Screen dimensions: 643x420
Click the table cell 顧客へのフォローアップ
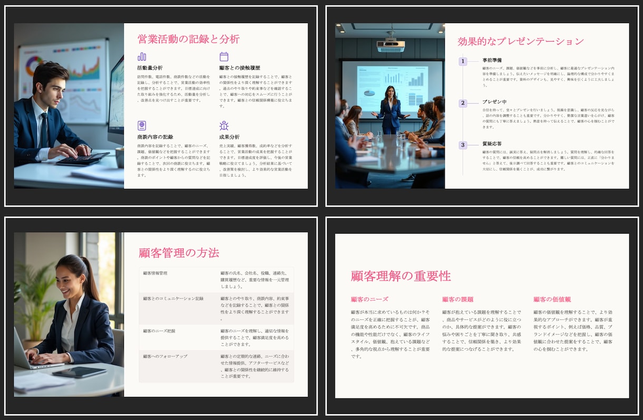tap(179, 366)
